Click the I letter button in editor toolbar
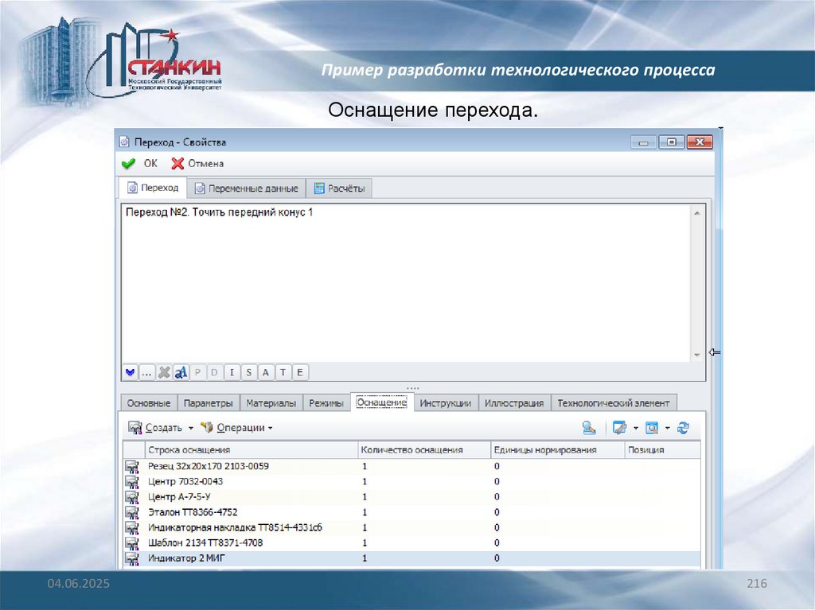This screenshot has width=815, height=610. click(232, 372)
